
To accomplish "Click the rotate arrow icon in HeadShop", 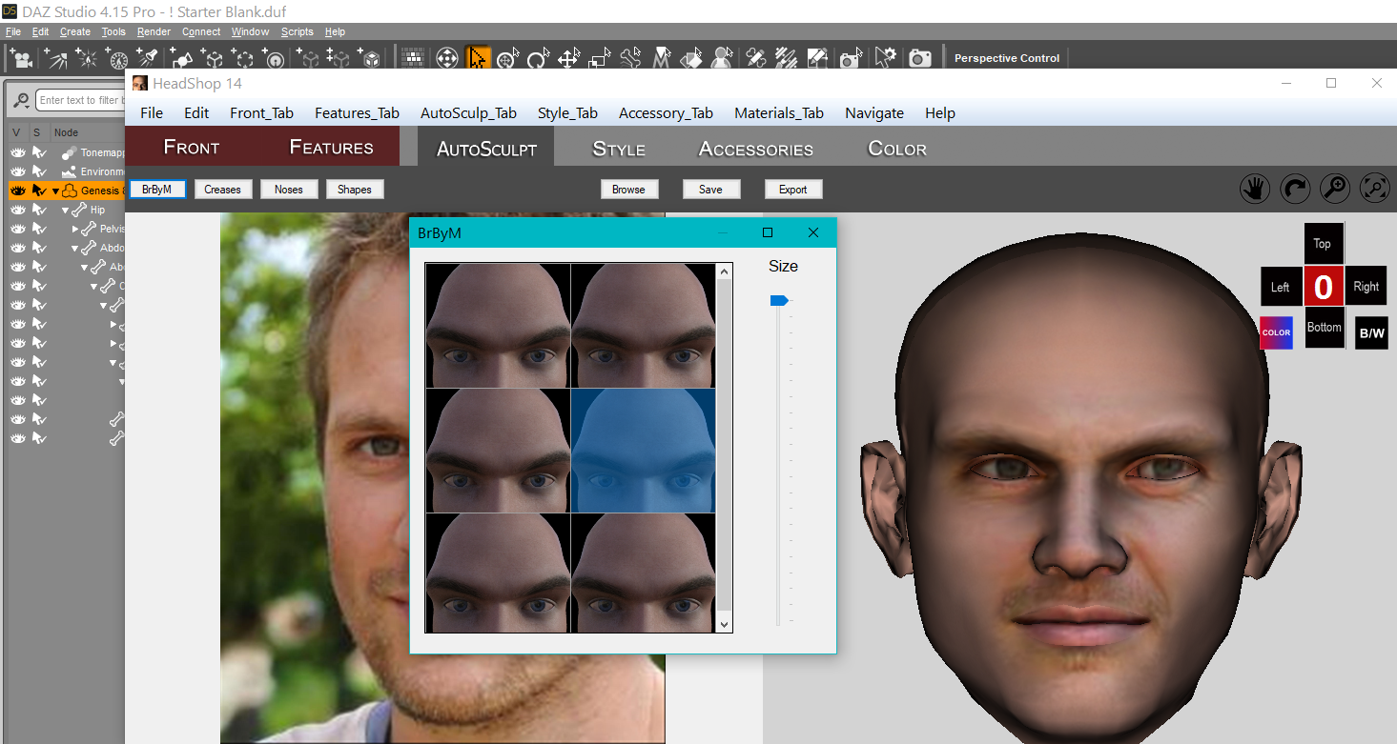I will point(1294,189).
